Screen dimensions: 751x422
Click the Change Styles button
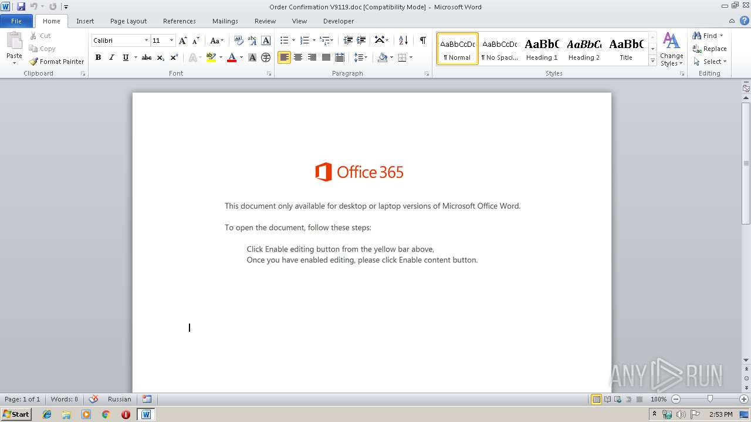click(x=672, y=49)
